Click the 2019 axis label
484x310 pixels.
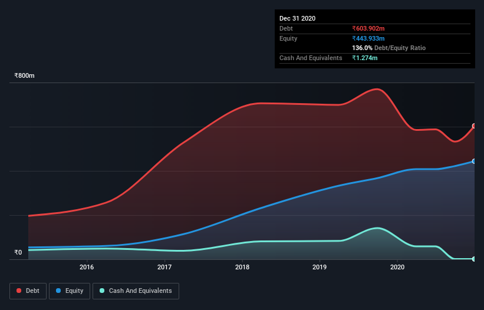pyautogui.click(x=320, y=267)
